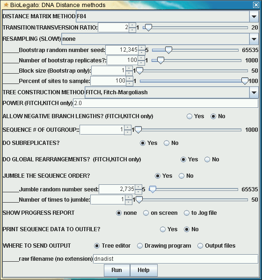Increase the Number of times to jumble spinner
The image size is (262, 280).
tap(129, 197)
